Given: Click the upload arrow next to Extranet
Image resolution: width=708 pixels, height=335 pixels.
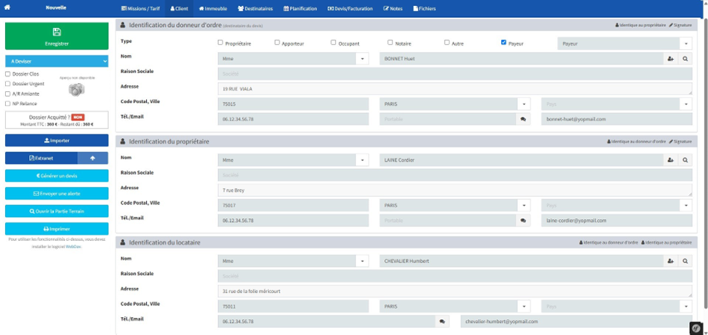Looking at the screenshot, I should pos(93,158).
